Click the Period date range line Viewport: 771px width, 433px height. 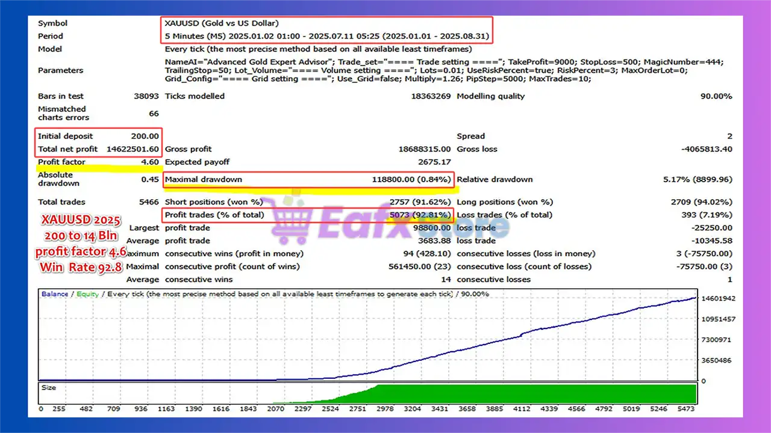tap(327, 36)
